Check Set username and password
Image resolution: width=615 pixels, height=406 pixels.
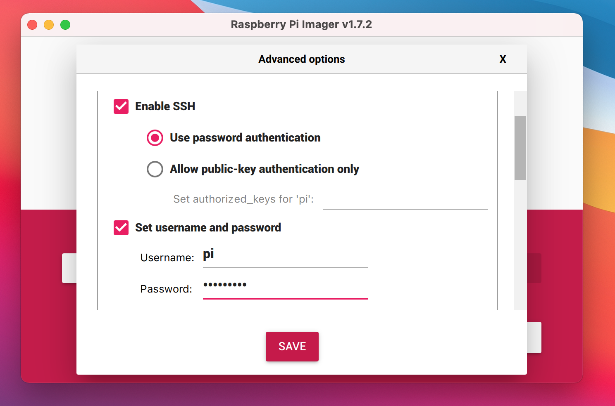tap(121, 227)
